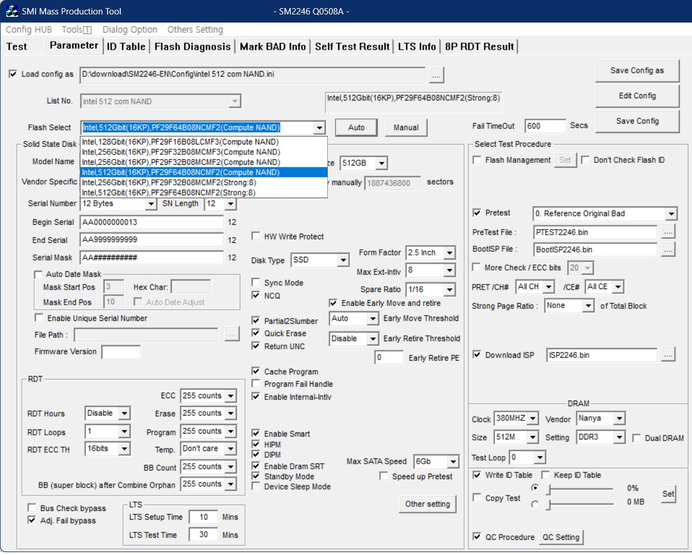Enable Device Sleep Mode checkbox

coord(256,486)
